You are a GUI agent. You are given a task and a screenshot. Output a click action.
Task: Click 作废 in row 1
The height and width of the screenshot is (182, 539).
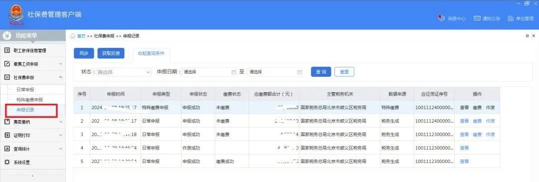(490, 108)
